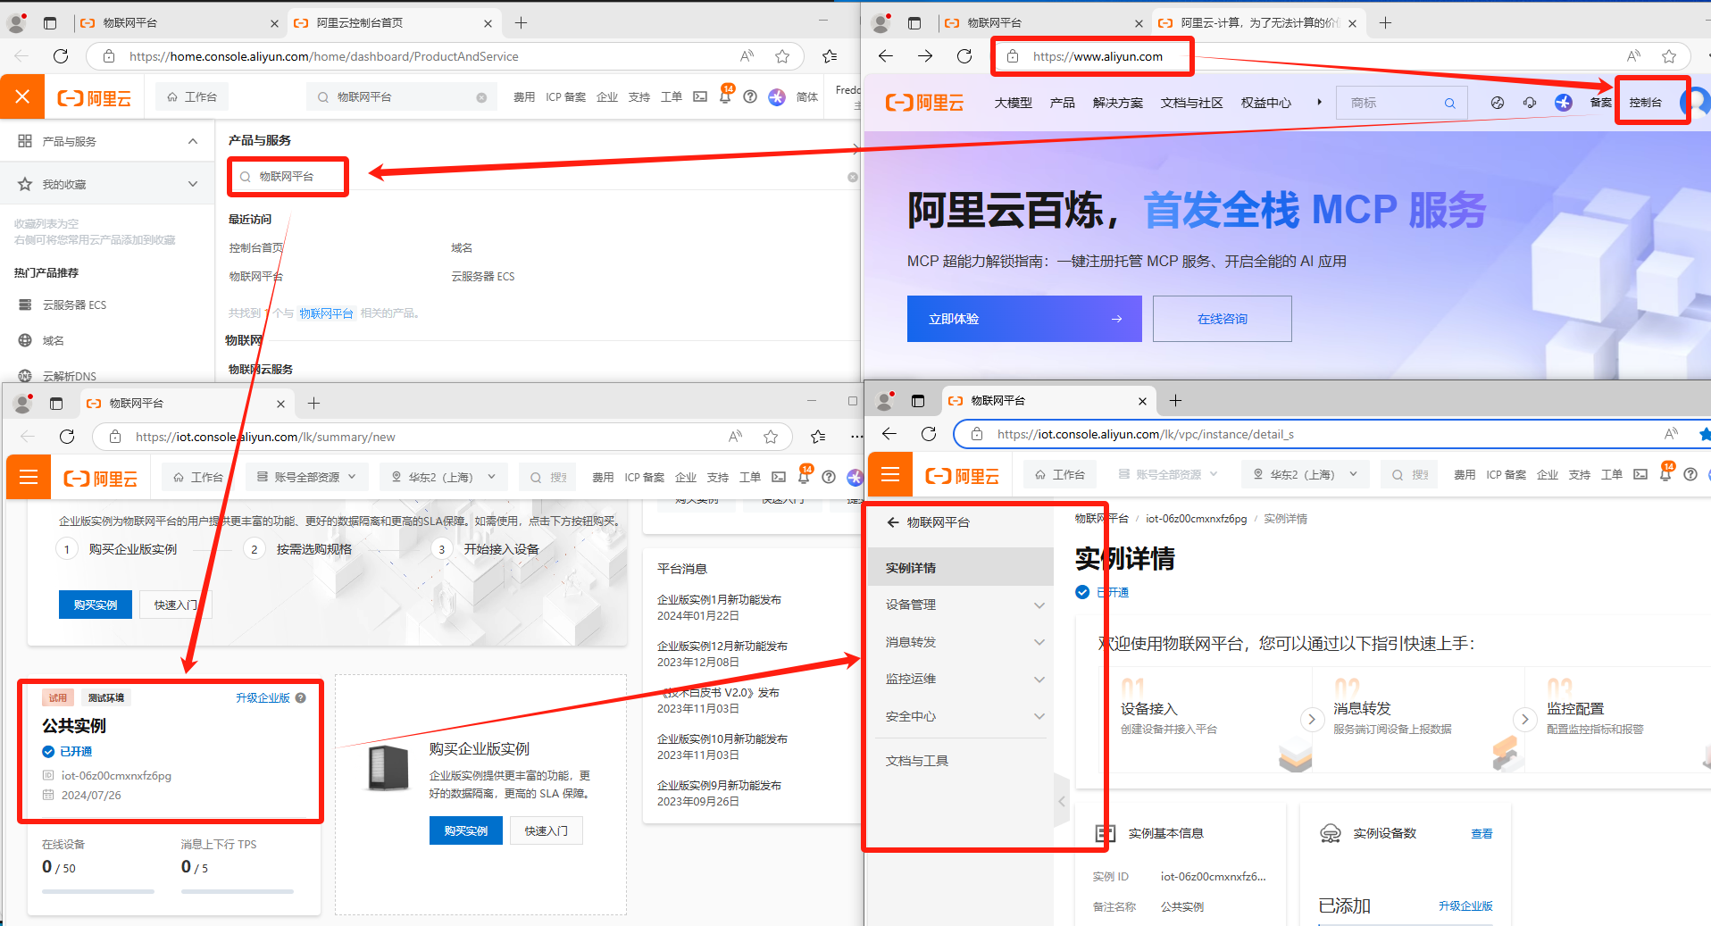Click the 阿里云 logo in aliyun.com window
The width and height of the screenshot is (1711, 926).
coord(924,103)
